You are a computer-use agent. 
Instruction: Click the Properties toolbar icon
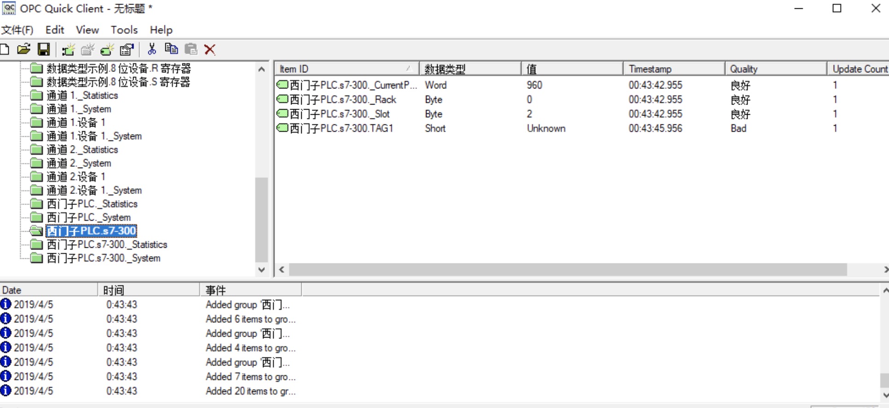[x=127, y=49]
